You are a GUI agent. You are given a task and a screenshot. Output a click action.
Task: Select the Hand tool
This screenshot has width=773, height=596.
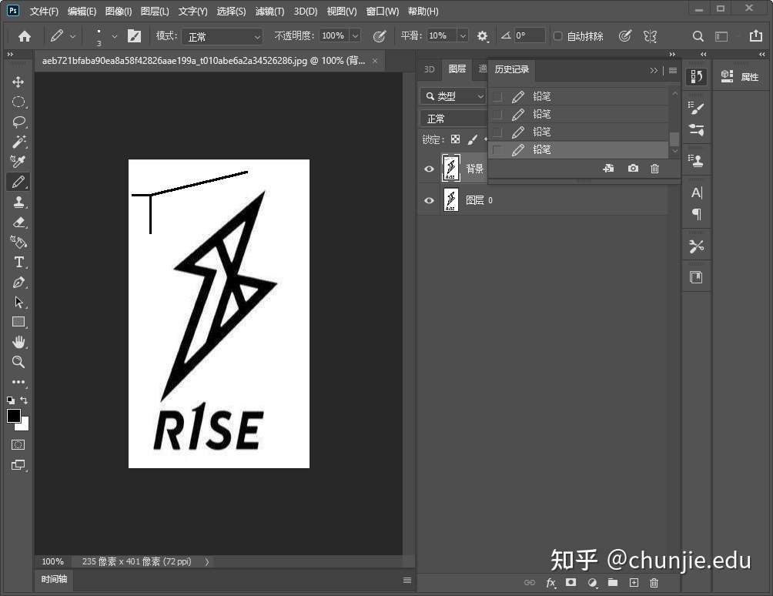click(18, 342)
